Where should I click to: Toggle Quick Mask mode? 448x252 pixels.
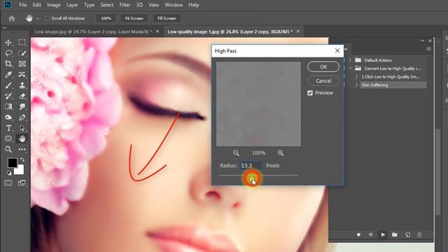[x=8, y=183]
